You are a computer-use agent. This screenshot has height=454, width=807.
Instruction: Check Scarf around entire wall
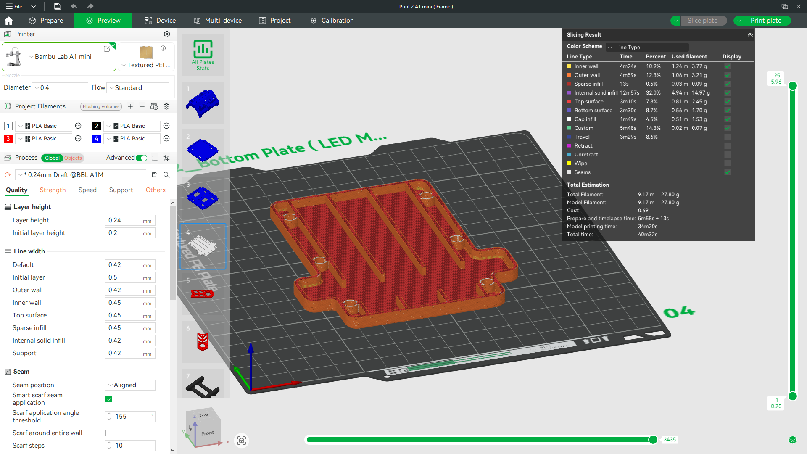109,433
